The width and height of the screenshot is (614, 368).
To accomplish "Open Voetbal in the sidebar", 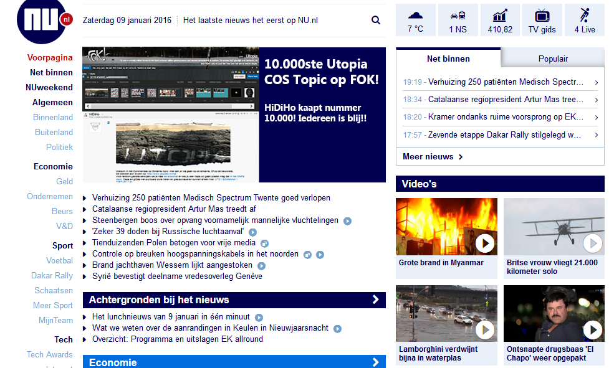I will tap(59, 260).
